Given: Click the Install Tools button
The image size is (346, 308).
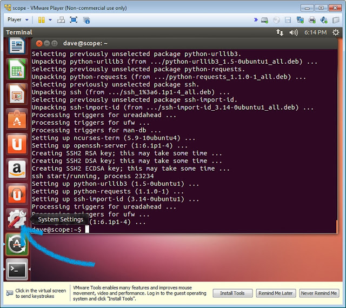Looking at the screenshot, I should pos(232,293).
